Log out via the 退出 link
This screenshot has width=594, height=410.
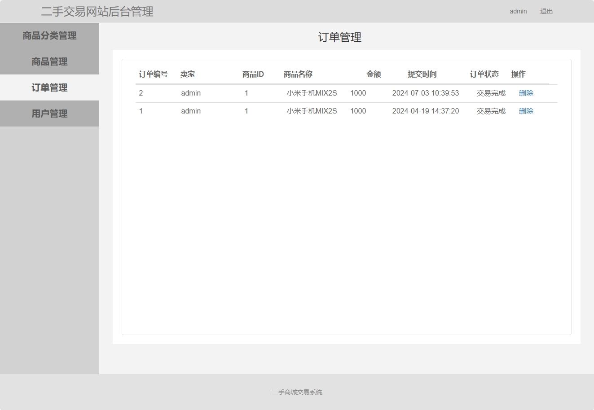[x=546, y=11]
